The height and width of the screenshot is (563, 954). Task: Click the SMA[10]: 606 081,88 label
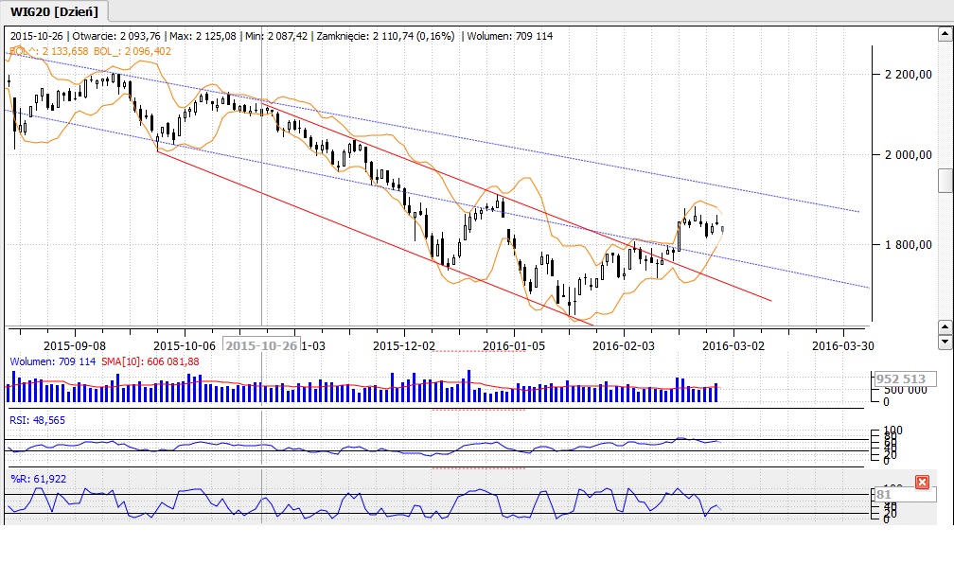point(150,361)
